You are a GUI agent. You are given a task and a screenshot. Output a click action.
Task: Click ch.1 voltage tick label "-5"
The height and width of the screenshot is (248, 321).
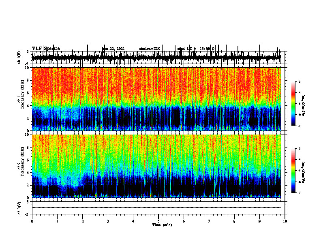pos(28,64)
